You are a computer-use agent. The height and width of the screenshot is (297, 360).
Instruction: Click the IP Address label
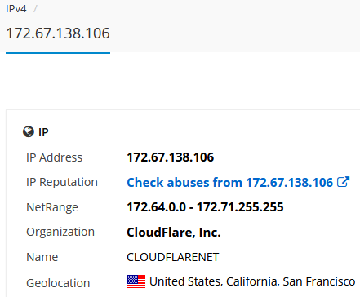(x=54, y=157)
